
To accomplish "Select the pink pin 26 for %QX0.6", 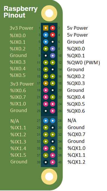I will (x=52, y=111).
